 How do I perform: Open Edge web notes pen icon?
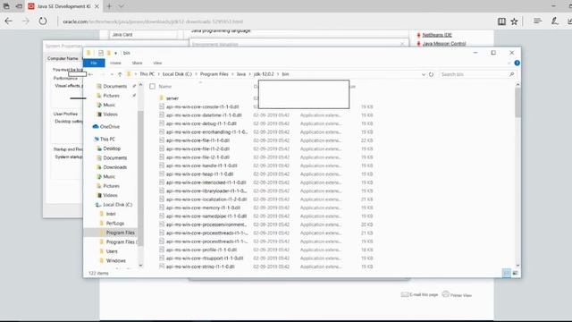[555, 21]
